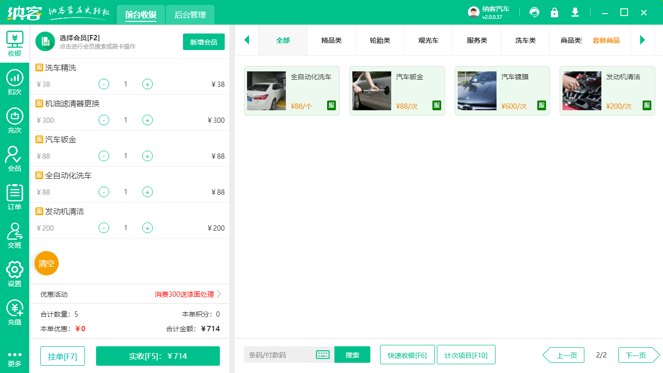663x373 pixels.
Task: Click the 新增会员 button
Action: point(203,42)
